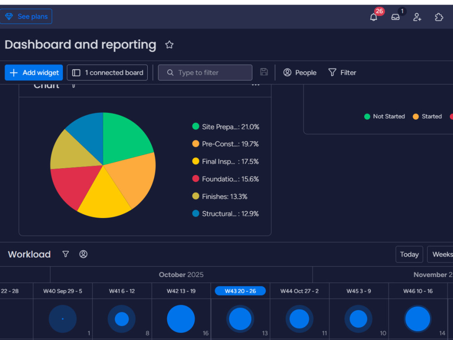Click the See plans button
453x340 pixels.
(x=26, y=16)
